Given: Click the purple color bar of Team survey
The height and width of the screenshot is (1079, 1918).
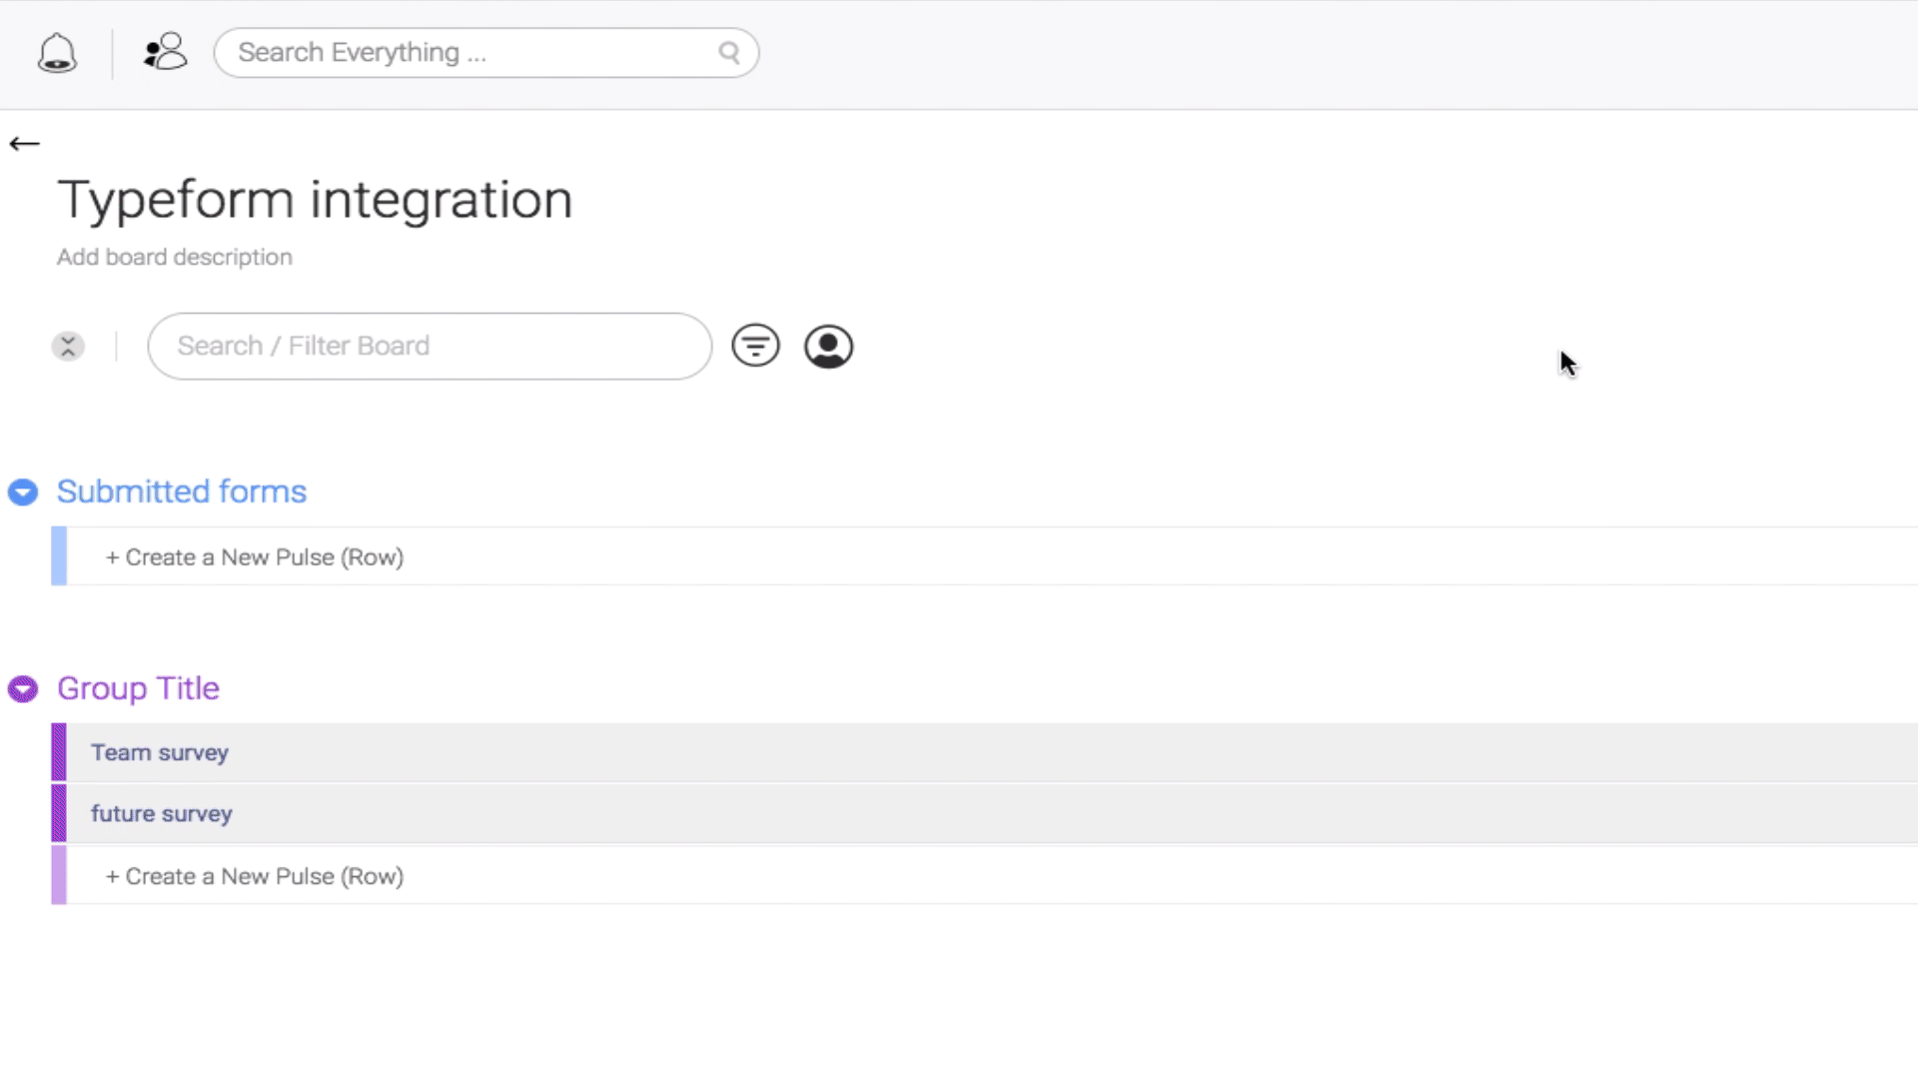Looking at the screenshot, I should 59,752.
